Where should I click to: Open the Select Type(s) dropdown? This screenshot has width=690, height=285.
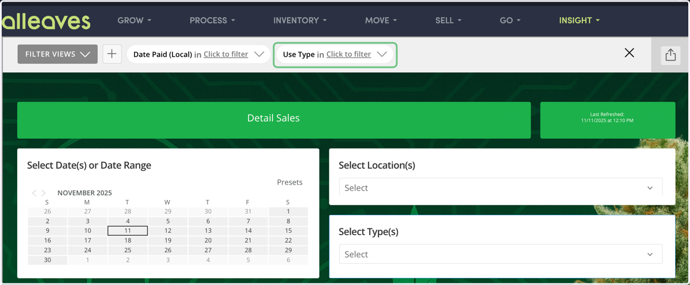(x=501, y=254)
